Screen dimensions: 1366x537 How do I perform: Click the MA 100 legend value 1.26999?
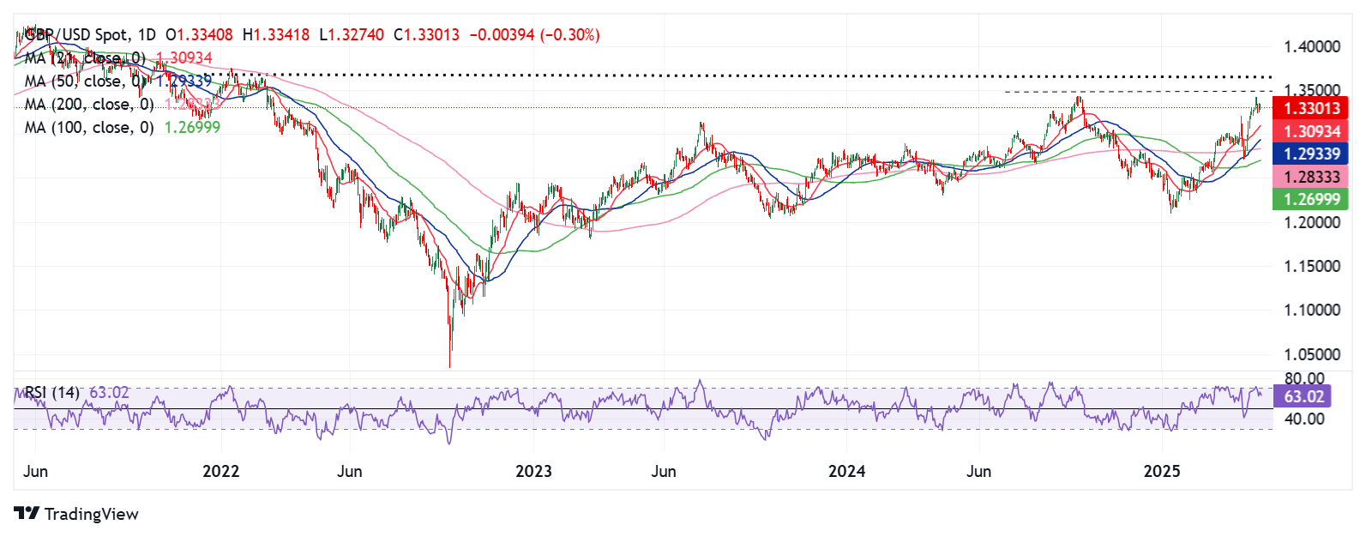pos(192,127)
